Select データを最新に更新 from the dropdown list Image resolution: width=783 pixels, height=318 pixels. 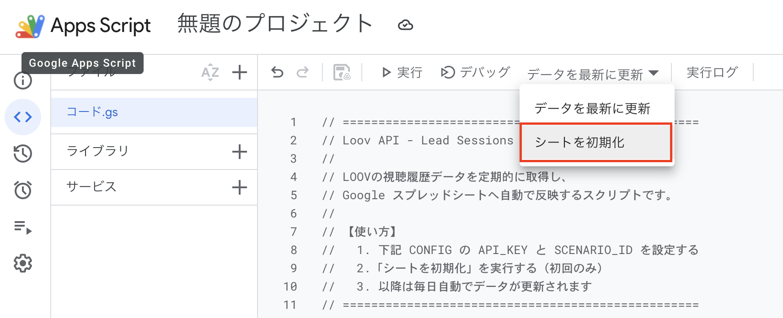[592, 108]
